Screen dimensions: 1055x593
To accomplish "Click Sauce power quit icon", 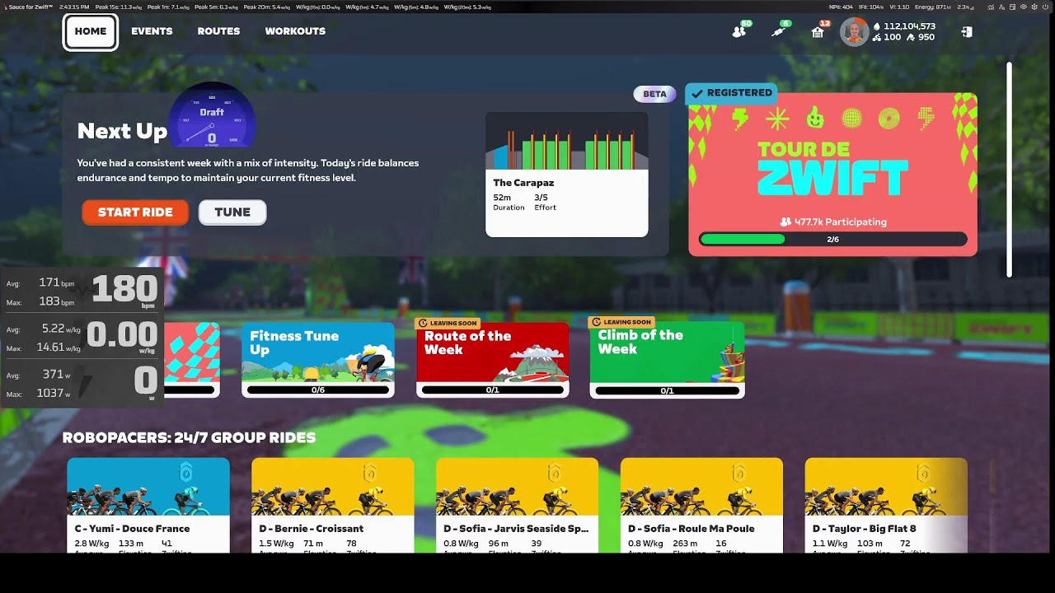I will pos(1045,7).
